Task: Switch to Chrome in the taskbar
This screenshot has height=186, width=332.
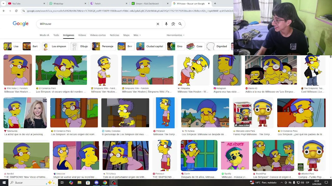Action: tap(105, 183)
